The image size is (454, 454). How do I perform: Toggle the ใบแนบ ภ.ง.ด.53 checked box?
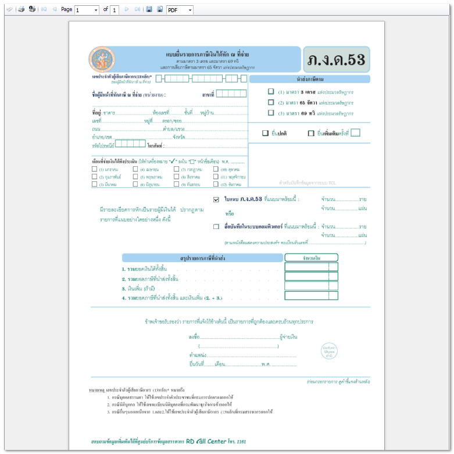(x=216, y=199)
